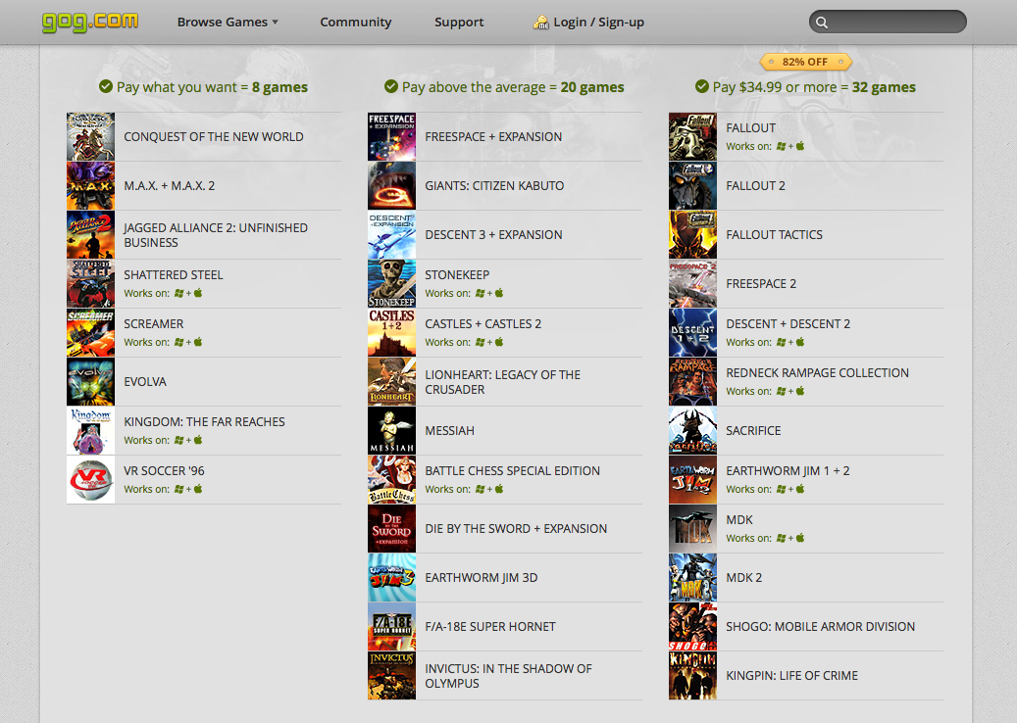The image size is (1017, 723).
Task: Open the EVOLVA game title
Action: [145, 382]
